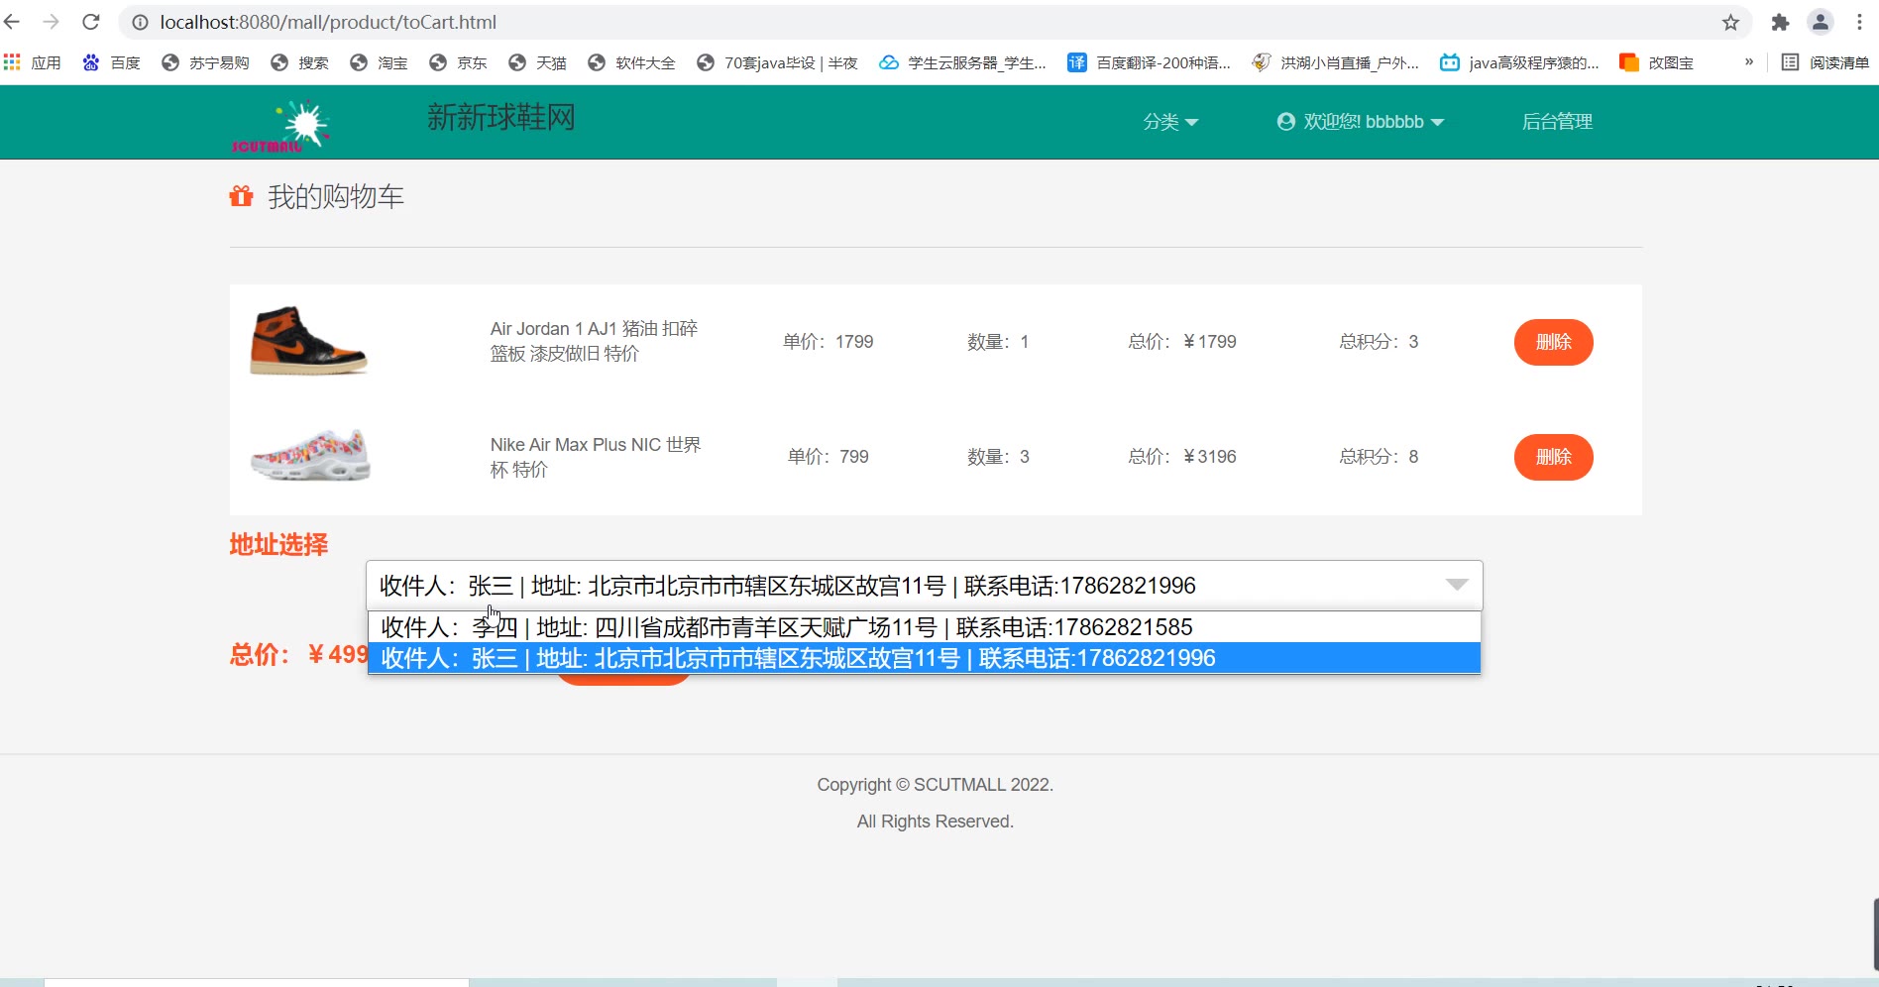Open the Chrome three-dot menu

1860,22
